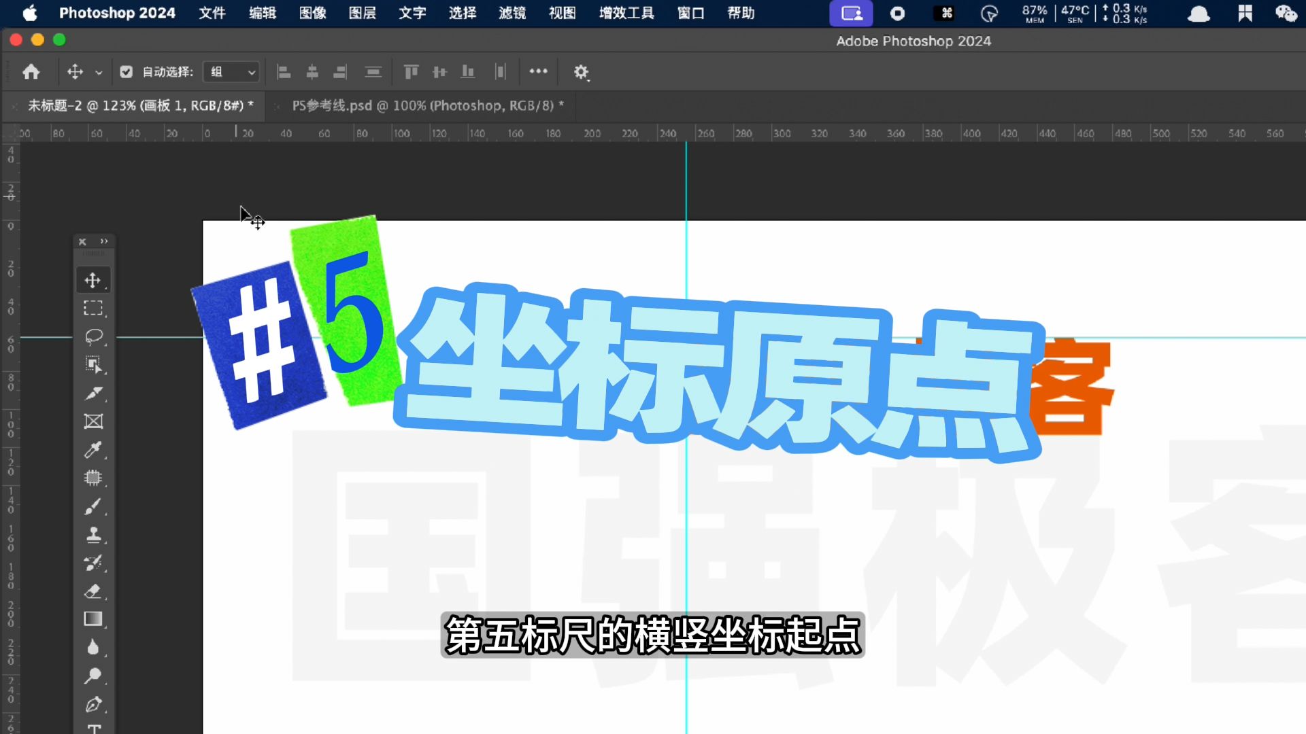Click the screen recording menu bar icon
Image resolution: width=1306 pixels, height=734 pixels.
(898, 13)
